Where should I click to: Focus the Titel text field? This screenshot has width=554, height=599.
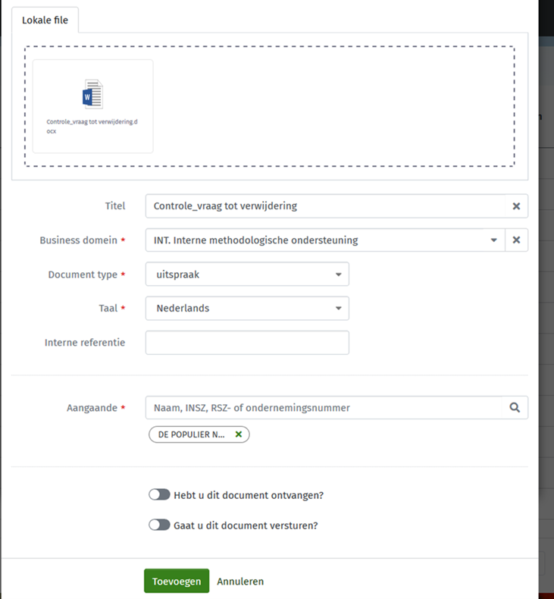click(x=325, y=206)
